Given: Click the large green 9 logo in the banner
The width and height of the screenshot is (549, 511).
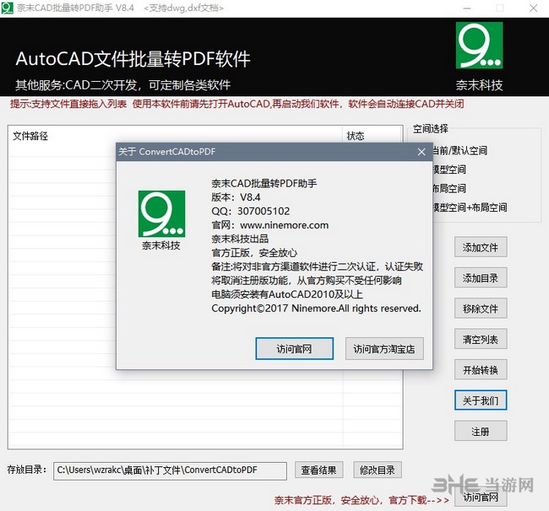Looking at the screenshot, I should [479, 45].
